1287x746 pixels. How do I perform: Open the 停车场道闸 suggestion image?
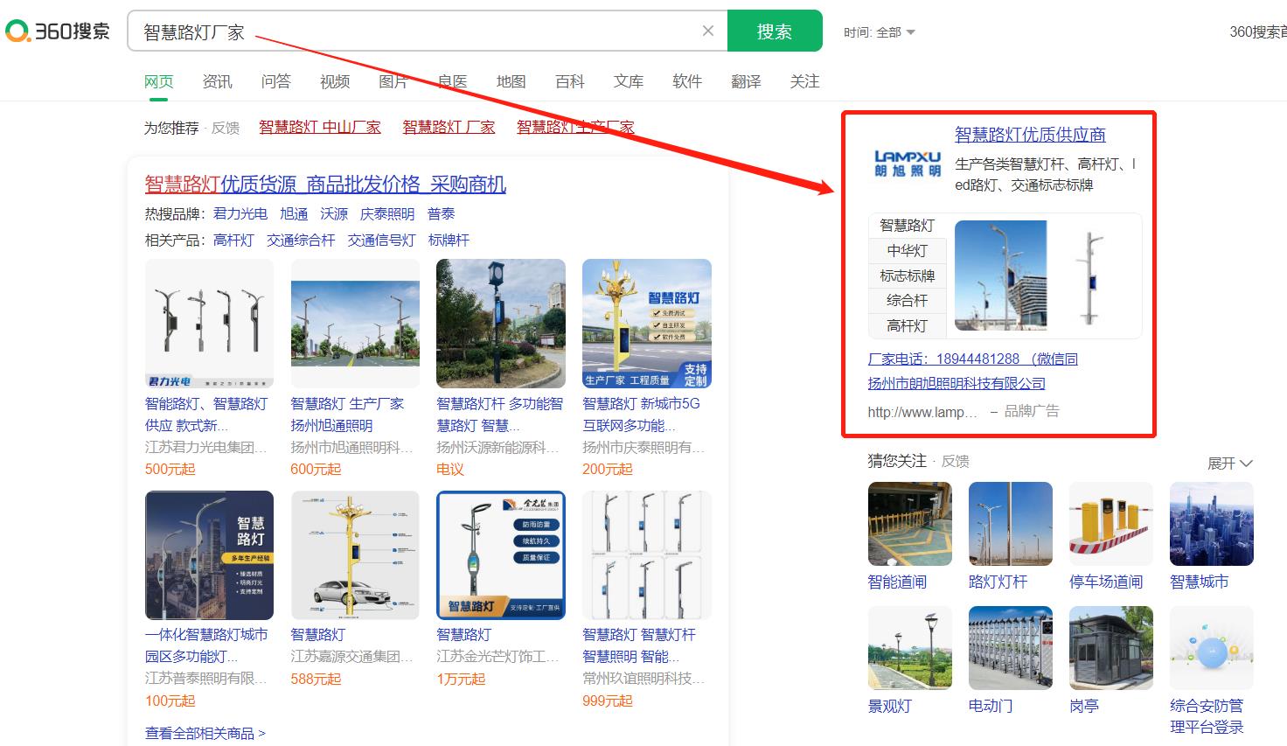[1111, 524]
